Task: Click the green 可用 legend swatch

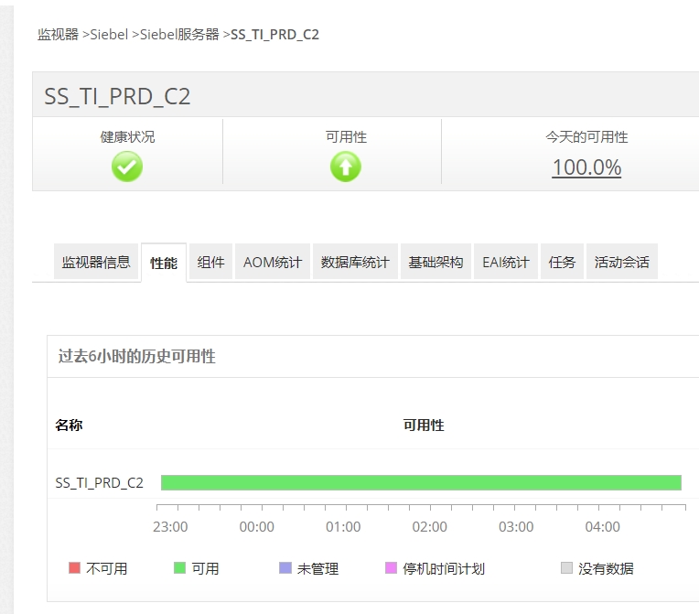Action: [x=179, y=567]
